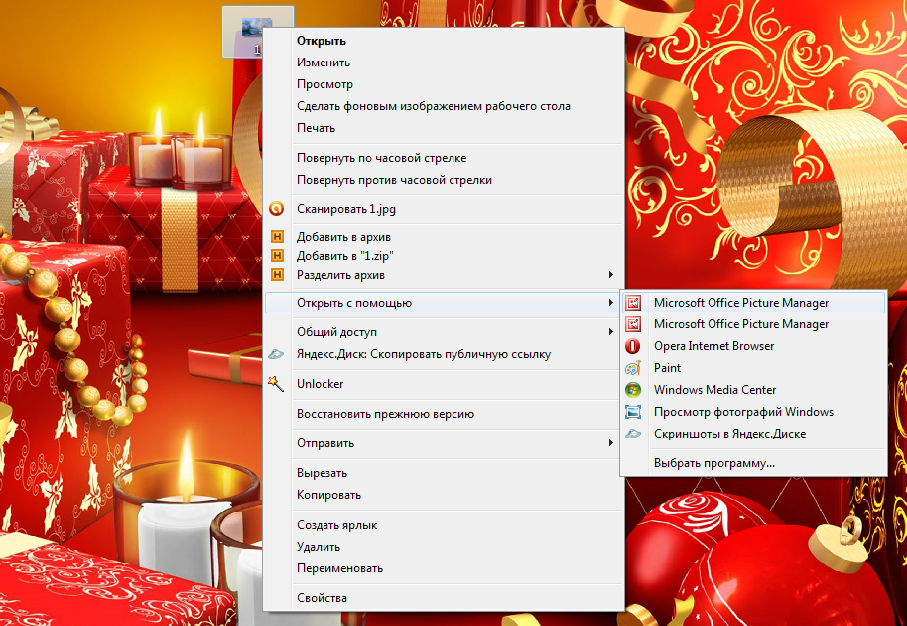The width and height of the screenshot is (907, 626).
Task: Click the Unlocker wand icon
Action: [x=276, y=383]
